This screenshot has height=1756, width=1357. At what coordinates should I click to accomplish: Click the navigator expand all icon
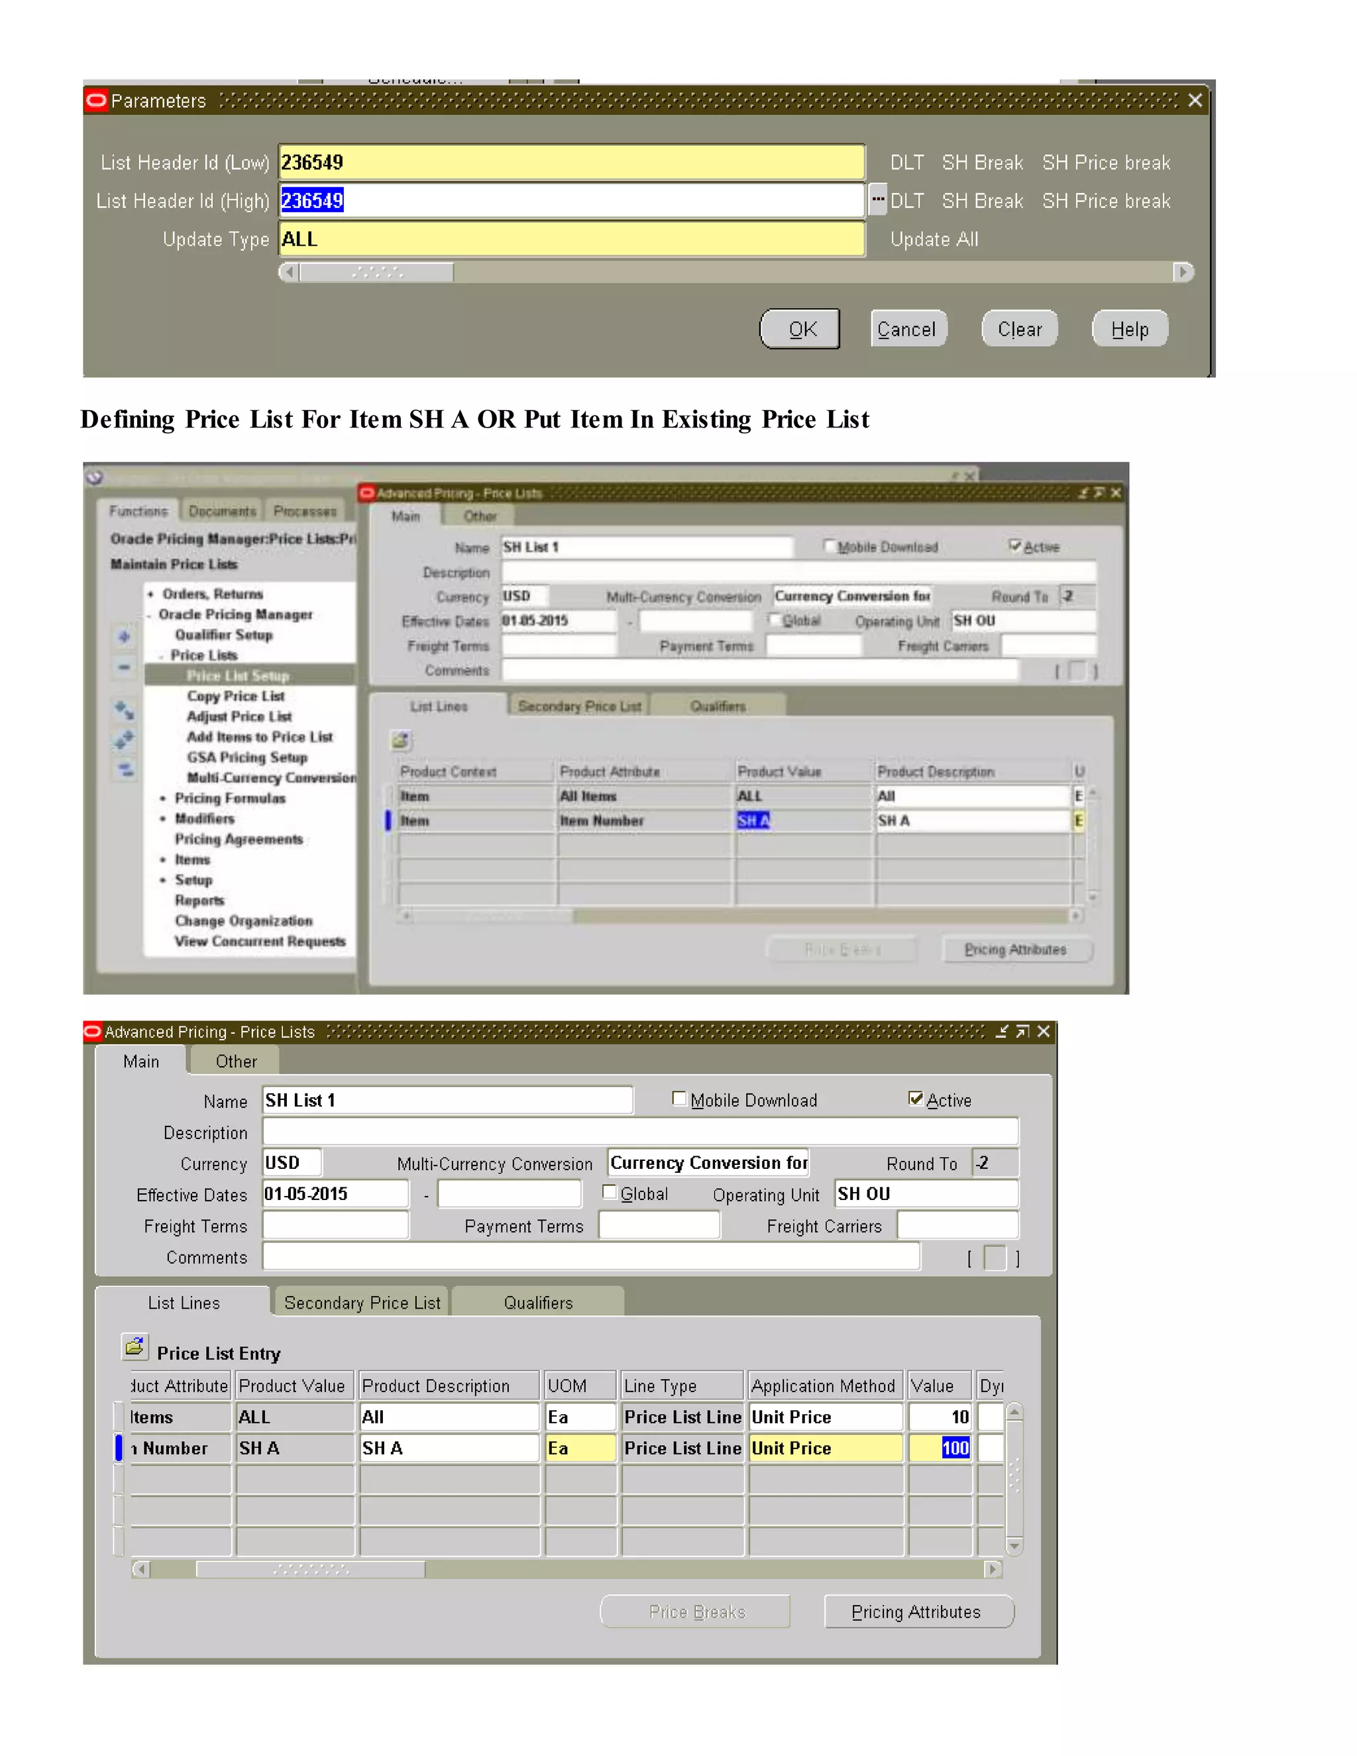pyautogui.click(x=124, y=740)
